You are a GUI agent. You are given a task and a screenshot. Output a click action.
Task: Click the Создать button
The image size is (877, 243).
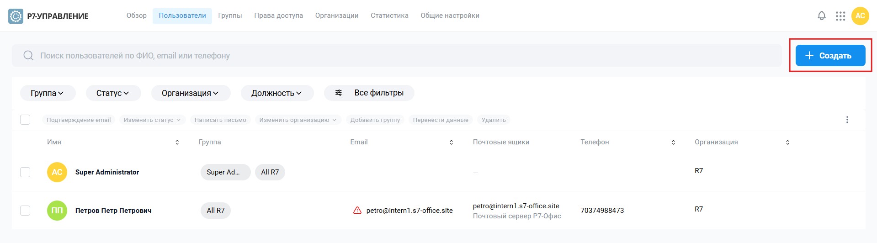(830, 56)
